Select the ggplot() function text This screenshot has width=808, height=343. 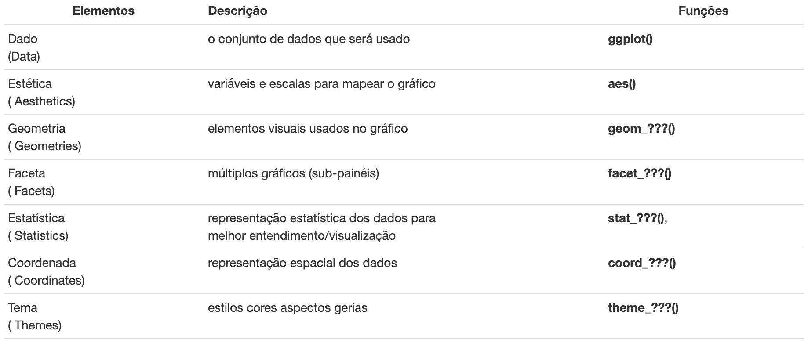[630, 39]
